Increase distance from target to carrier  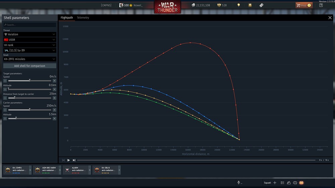[x=55, y=98]
